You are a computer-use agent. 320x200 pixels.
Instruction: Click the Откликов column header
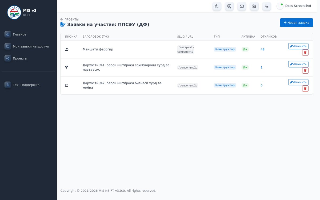[x=269, y=37]
